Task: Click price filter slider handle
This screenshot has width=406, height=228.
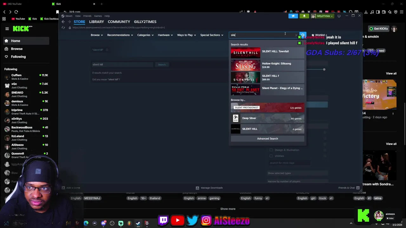Action: pyautogui.click(x=324, y=69)
